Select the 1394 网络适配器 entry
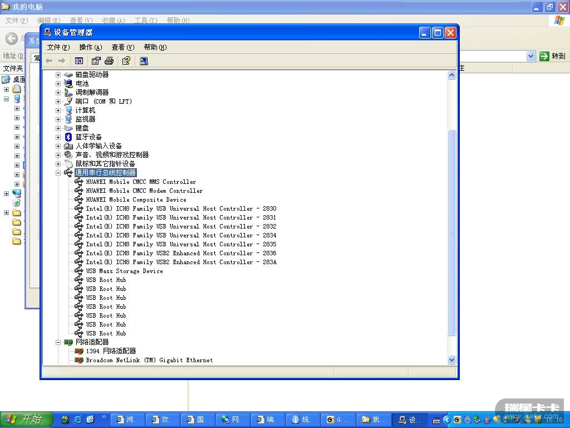The width and height of the screenshot is (570, 428). 111,351
